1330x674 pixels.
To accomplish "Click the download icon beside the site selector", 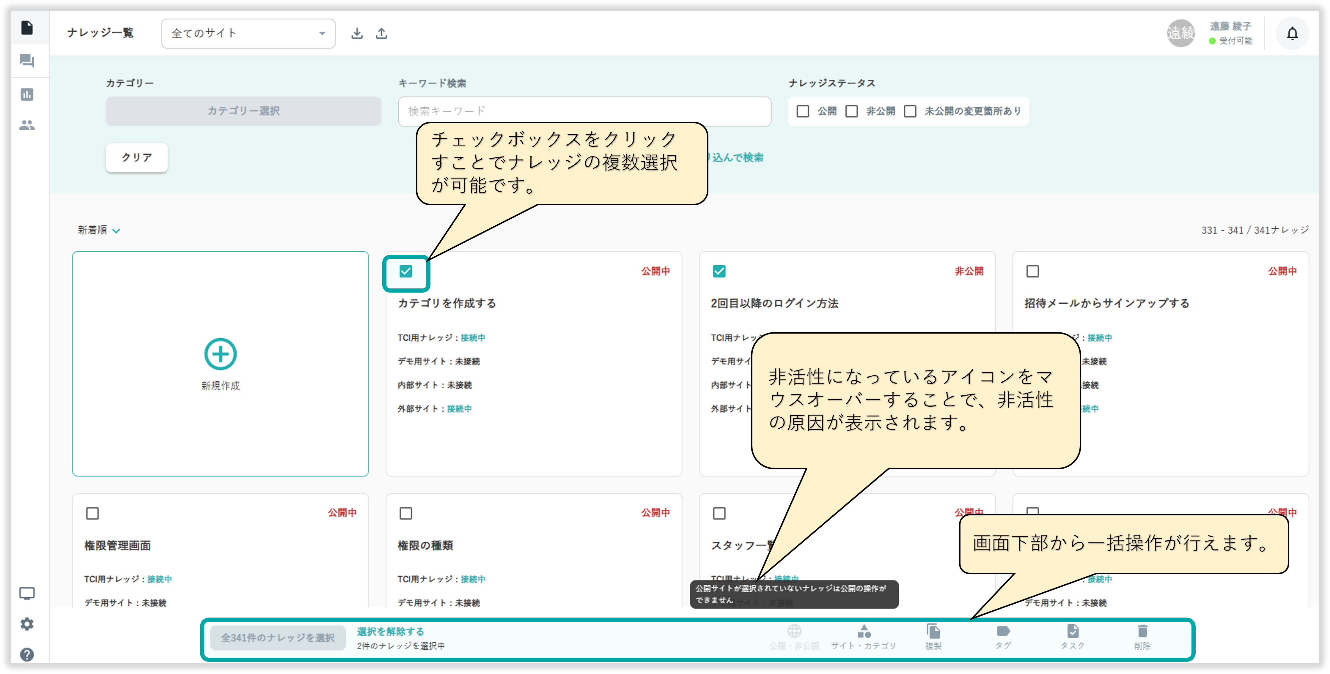I will 357,34.
